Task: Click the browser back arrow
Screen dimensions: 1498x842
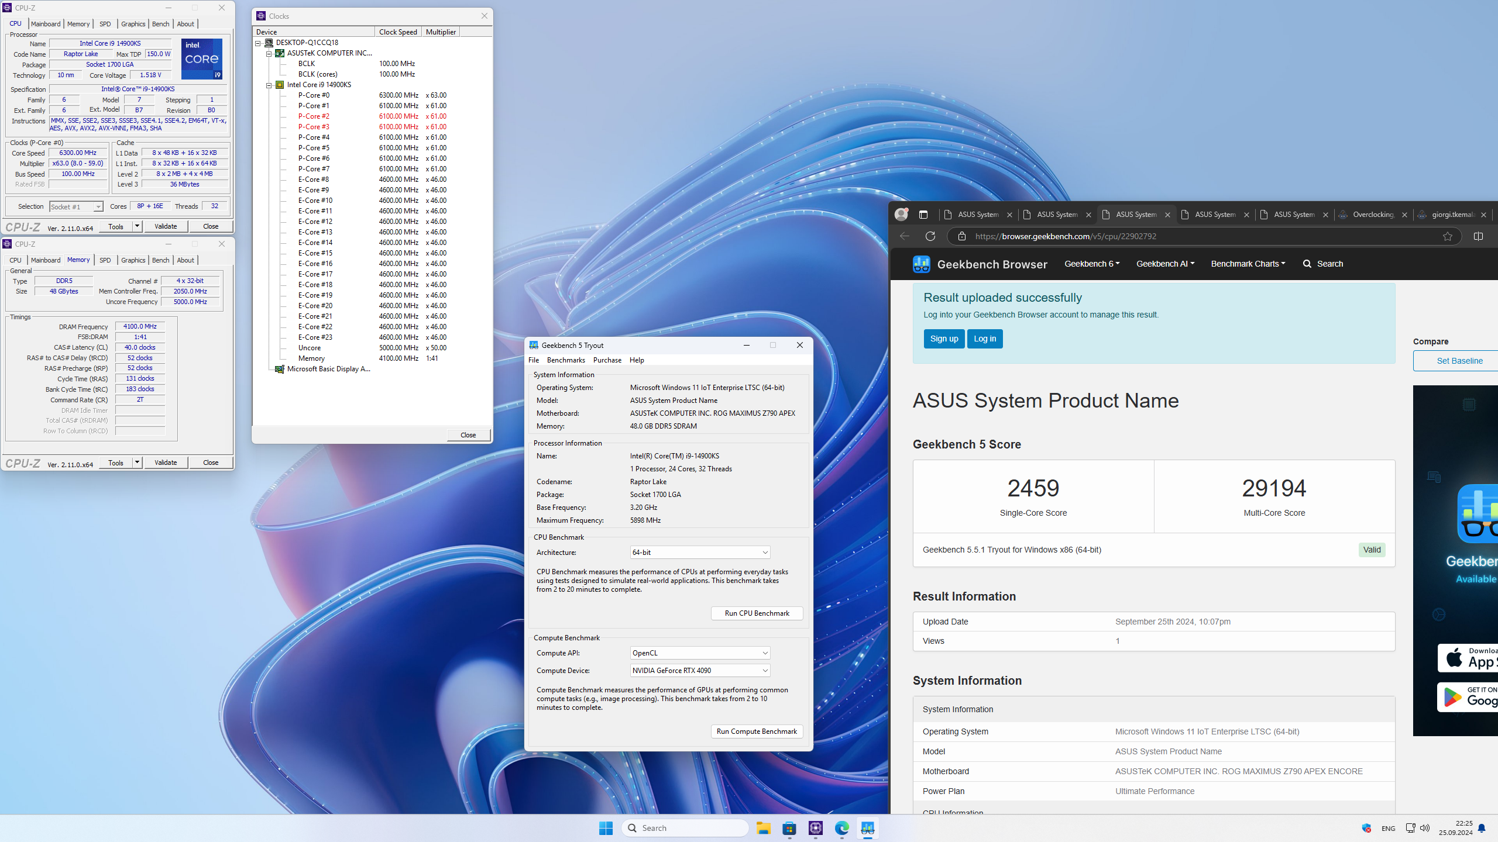Action: click(905, 236)
